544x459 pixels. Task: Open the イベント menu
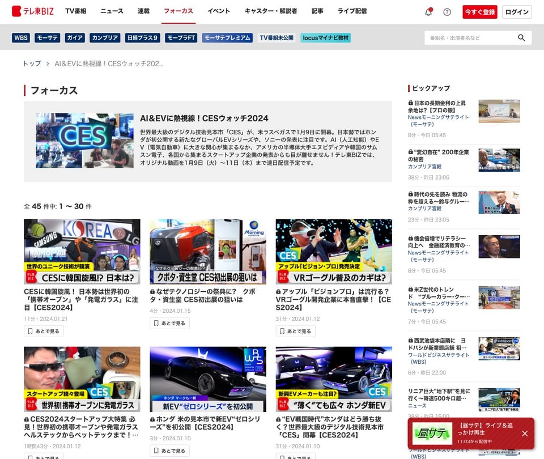tap(219, 11)
